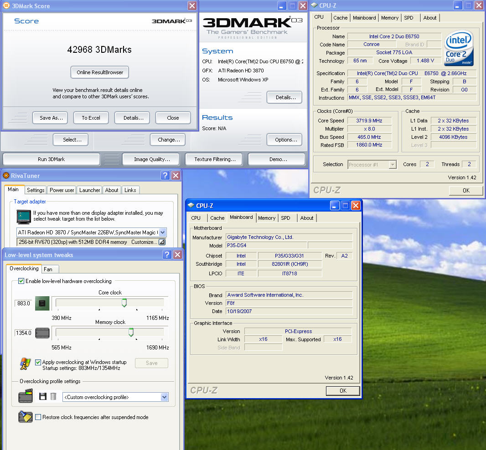Switch to Links tab in RivaTuner
486x450 pixels.
click(130, 190)
